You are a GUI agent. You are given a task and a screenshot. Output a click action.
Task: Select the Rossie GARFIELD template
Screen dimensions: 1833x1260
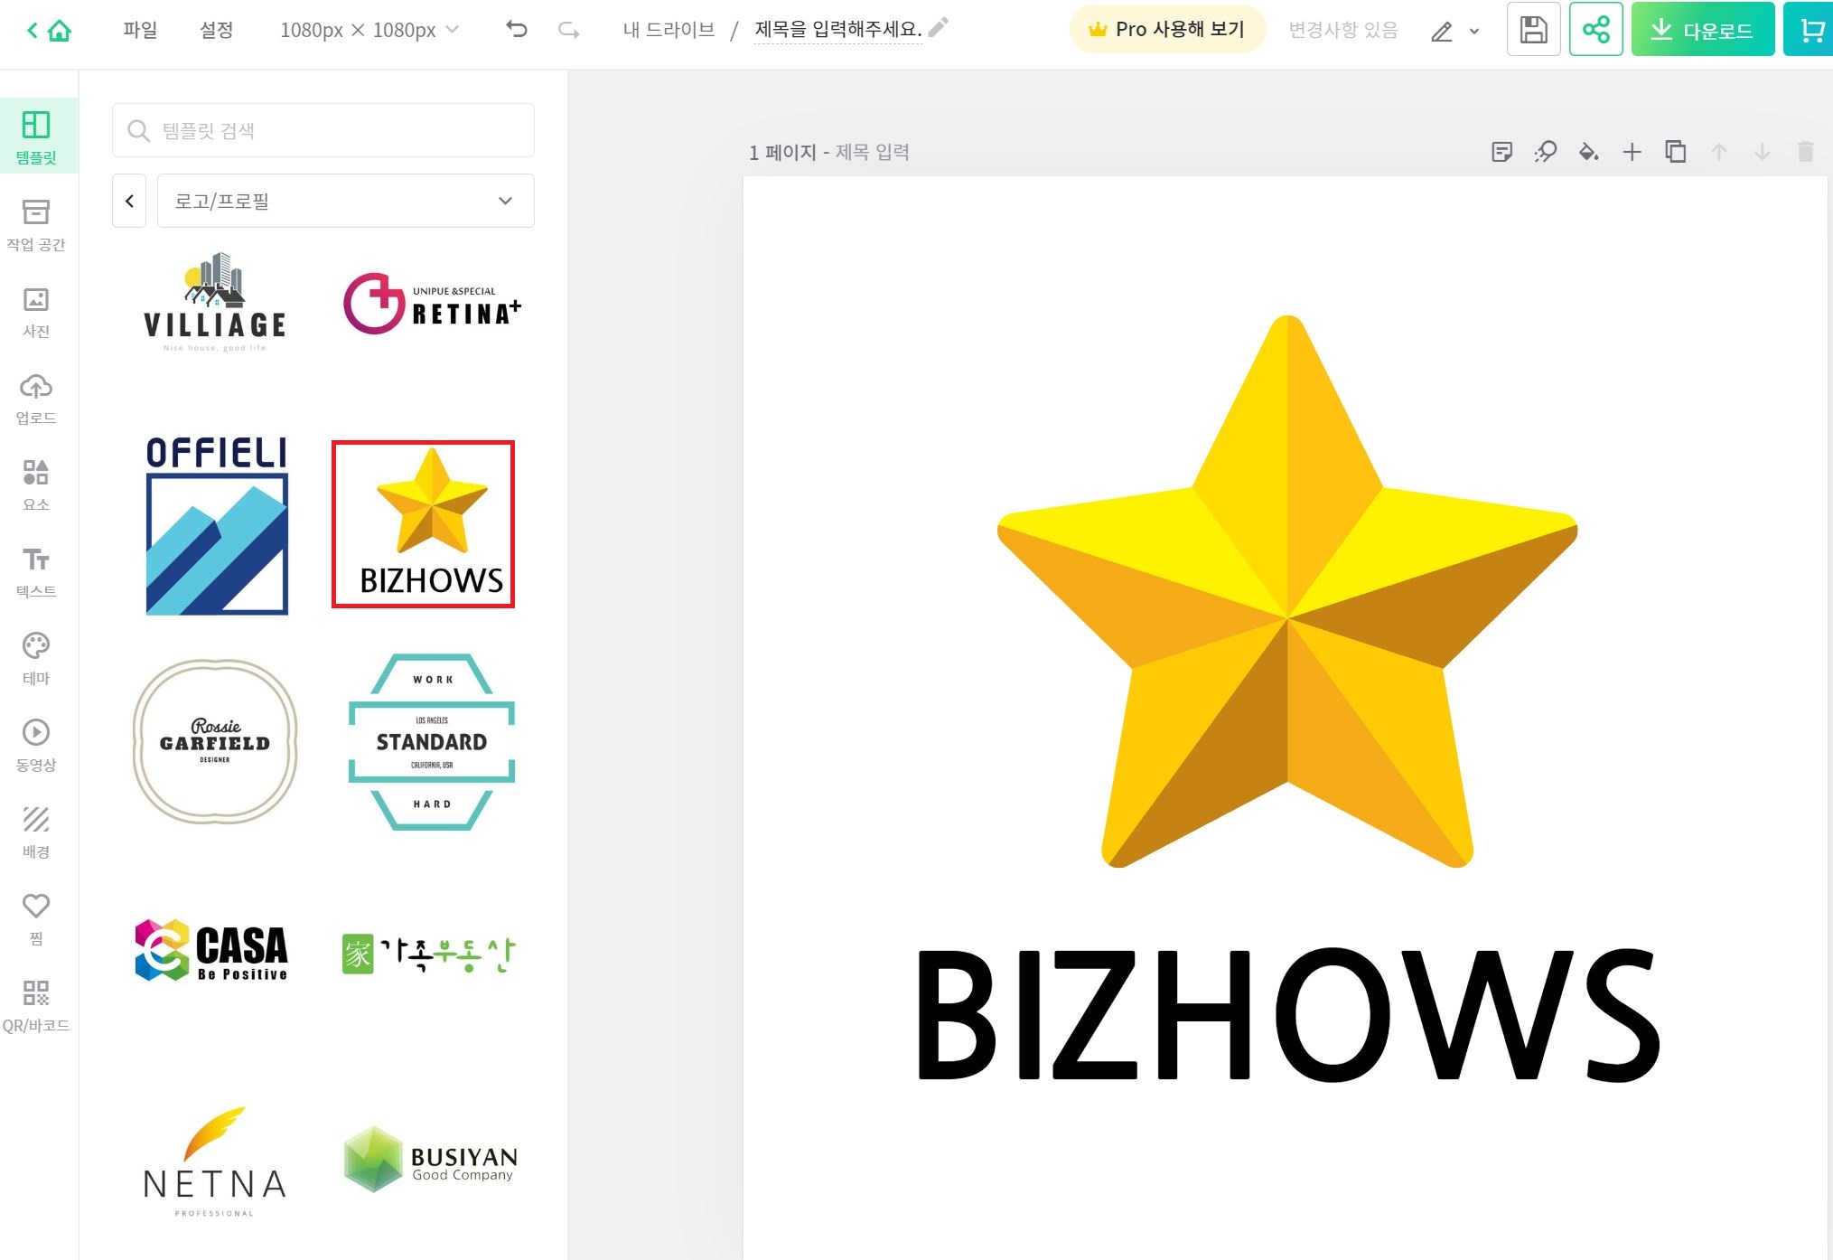215,741
